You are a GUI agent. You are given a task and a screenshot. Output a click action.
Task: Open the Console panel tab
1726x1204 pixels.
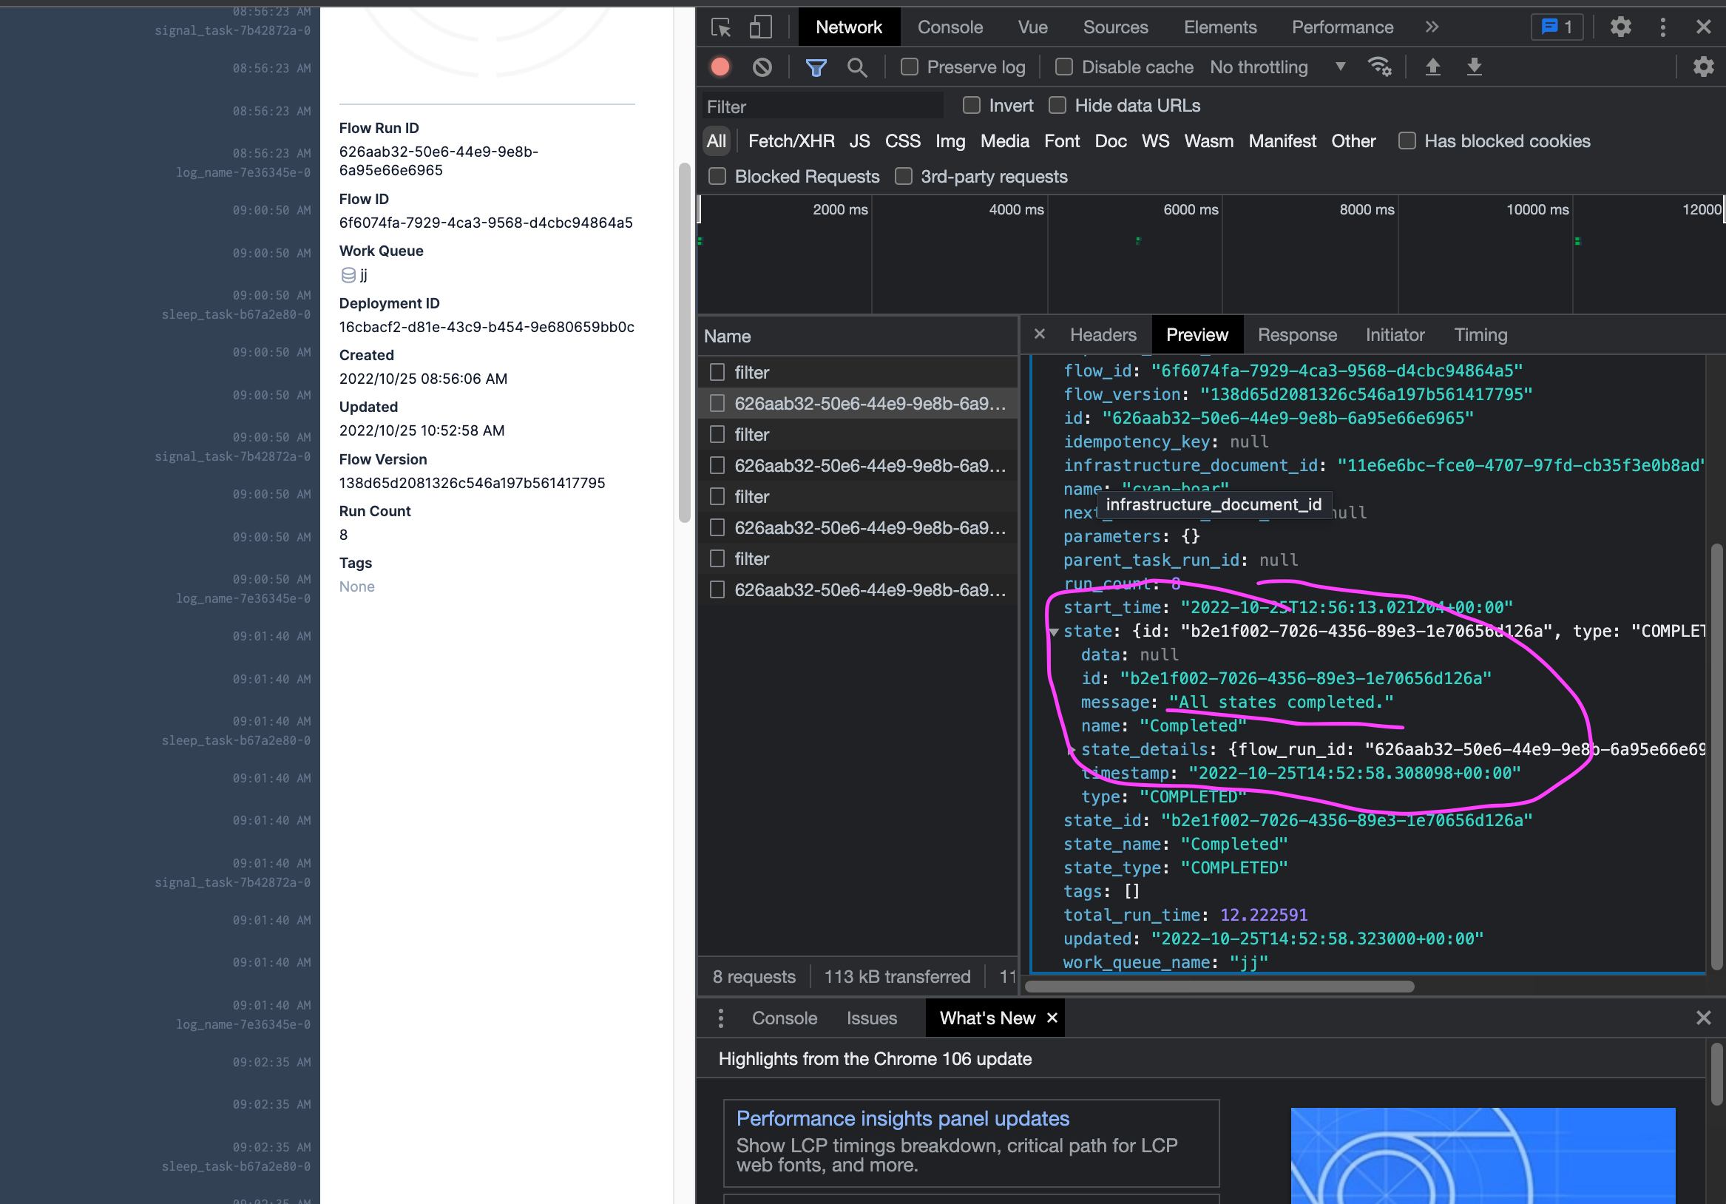click(x=950, y=28)
